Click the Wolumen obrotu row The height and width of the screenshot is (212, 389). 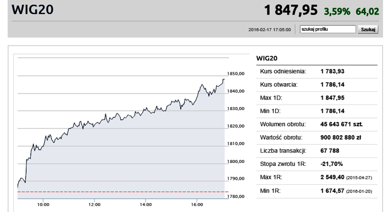317,124
